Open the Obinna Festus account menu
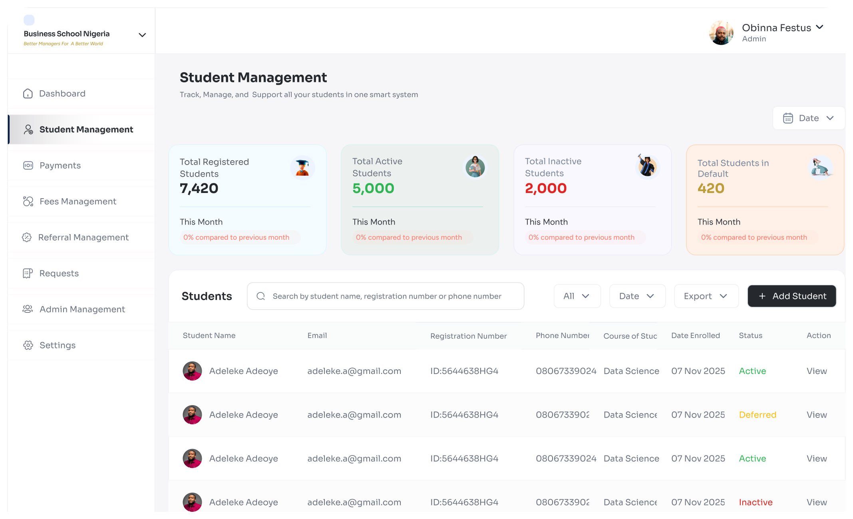Image resolution: width=853 pixels, height=519 pixels. tap(819, 27)
